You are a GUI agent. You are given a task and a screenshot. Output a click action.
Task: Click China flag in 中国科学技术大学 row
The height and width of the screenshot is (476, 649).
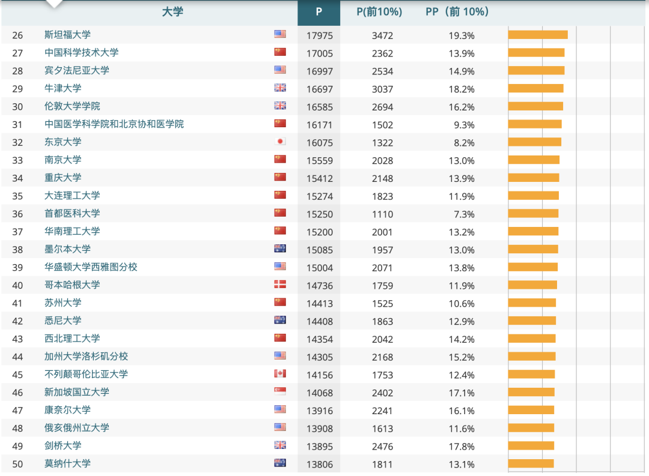pos(280,52)
